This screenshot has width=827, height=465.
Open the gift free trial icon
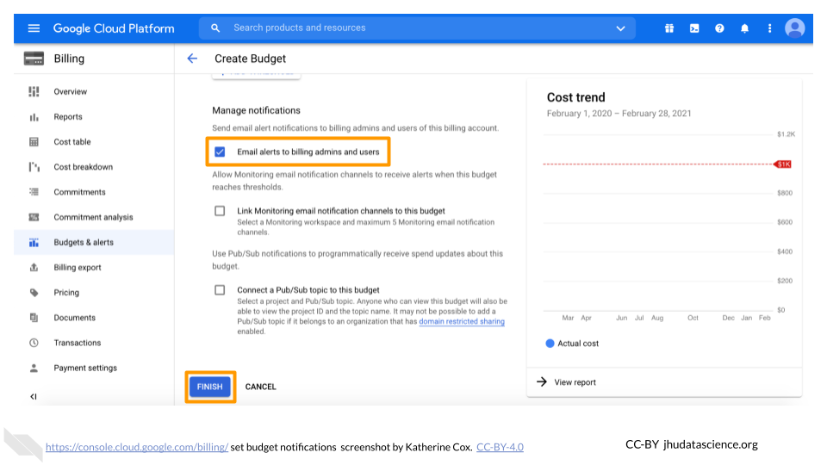click(x=669, y=28)
